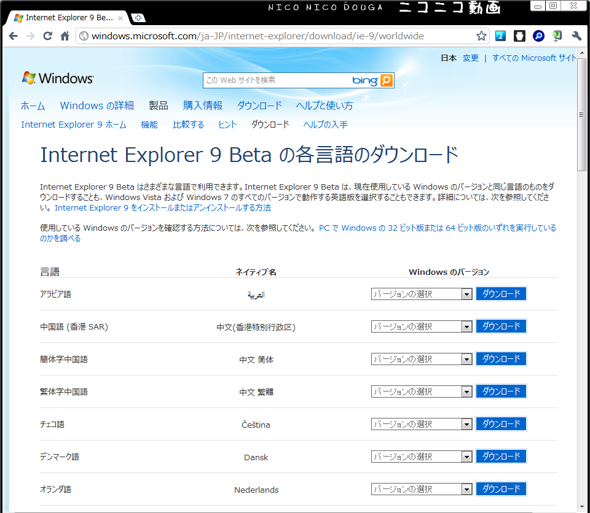The image size is (590, 513).
Task: Click the vertical scrollbar thumb
Action: click(x=582, y=115)
